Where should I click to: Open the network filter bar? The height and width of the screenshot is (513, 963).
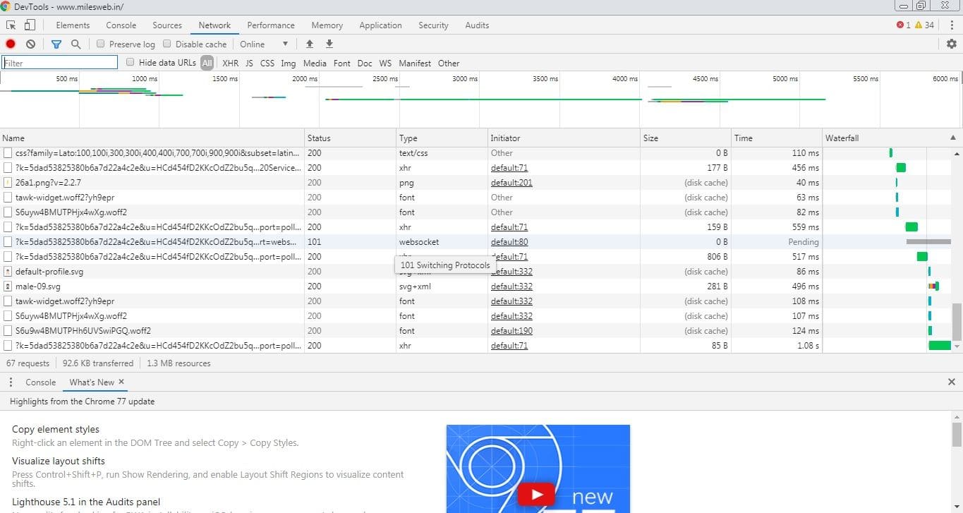[x=56, y=44]
